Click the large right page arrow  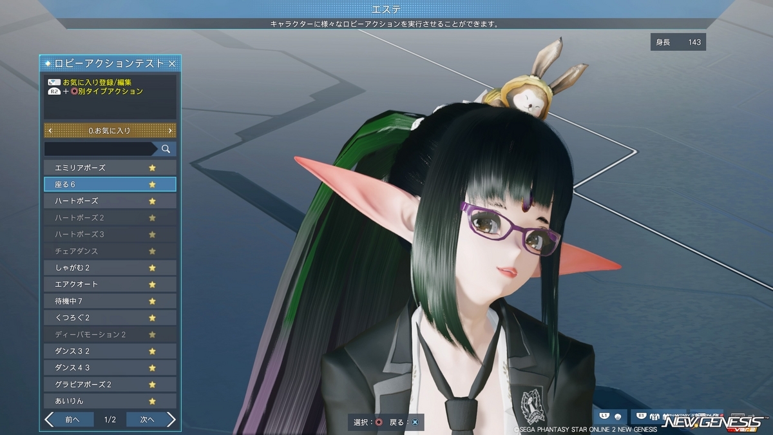pyautogui.click(x=171, y=420)
